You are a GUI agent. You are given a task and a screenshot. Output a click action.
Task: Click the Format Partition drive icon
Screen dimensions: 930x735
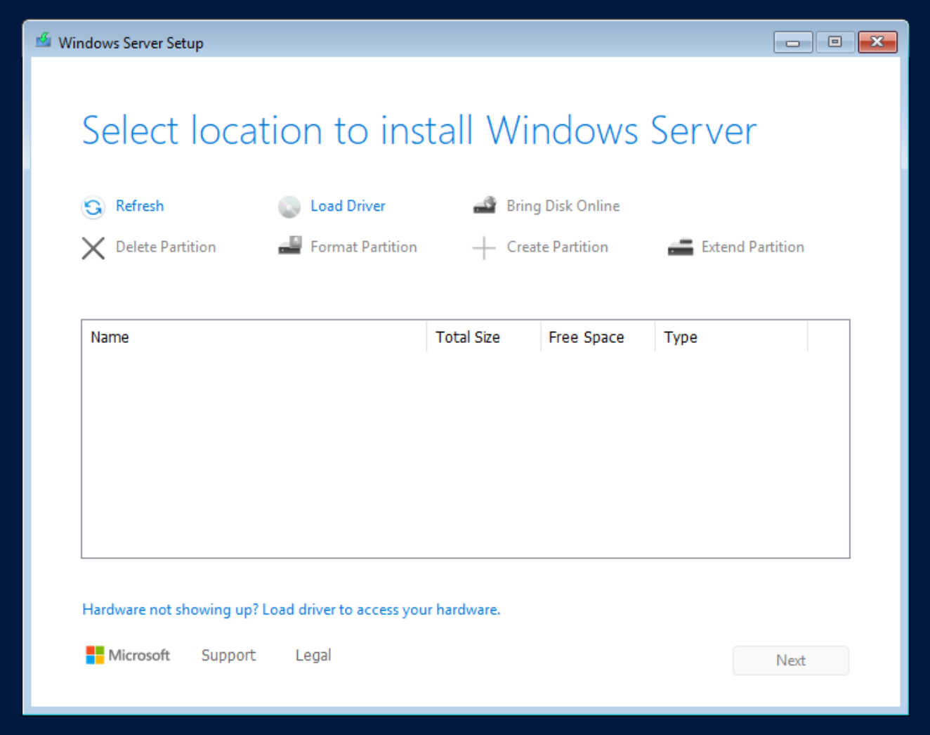[x=290, y=246]
